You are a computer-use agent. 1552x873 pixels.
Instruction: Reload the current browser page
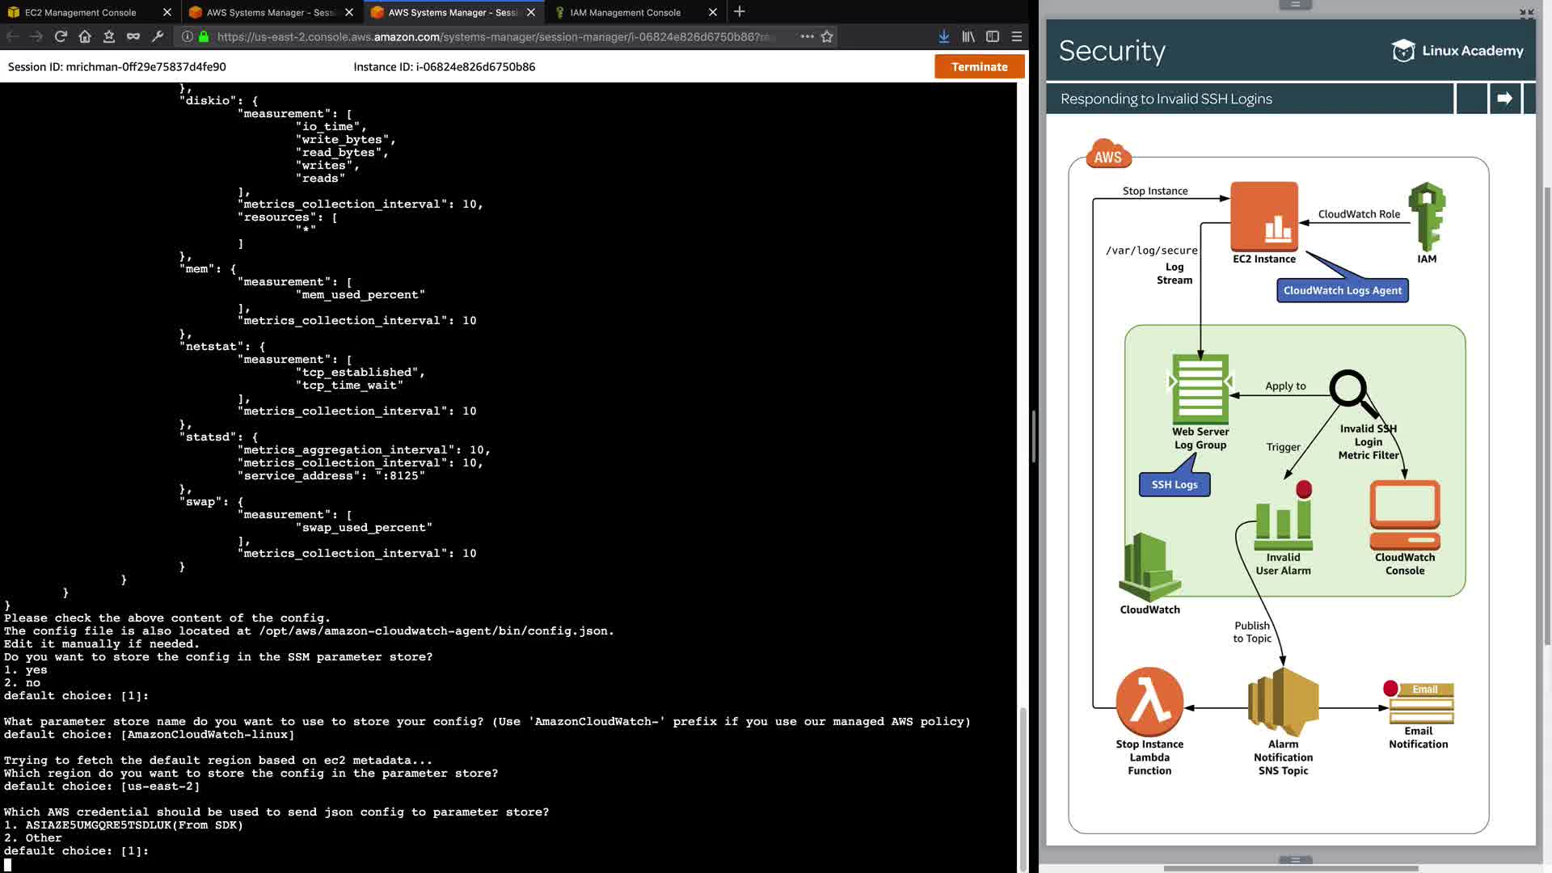click(61, 36)
